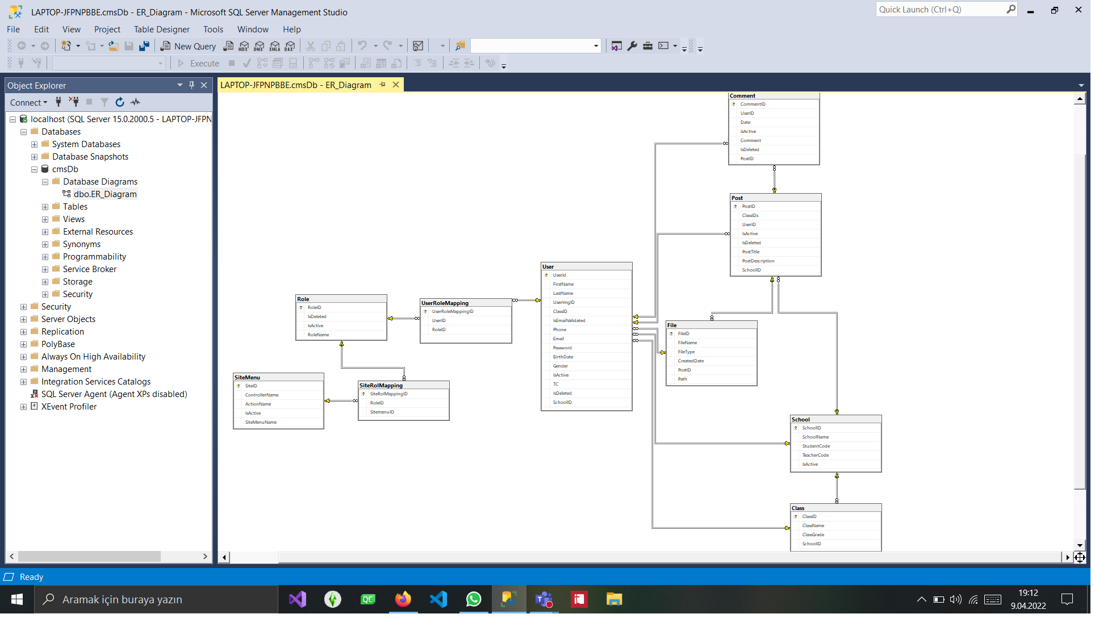This screenshot has height=618, width=1095.
Task: Open the Tools menu
Action: point(213,30)
